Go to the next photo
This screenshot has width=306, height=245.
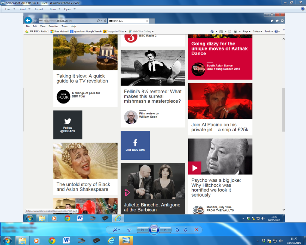pos(166,230)
